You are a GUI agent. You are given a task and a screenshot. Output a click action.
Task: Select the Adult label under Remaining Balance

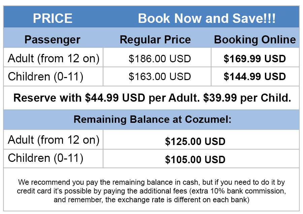click(54, 139)
